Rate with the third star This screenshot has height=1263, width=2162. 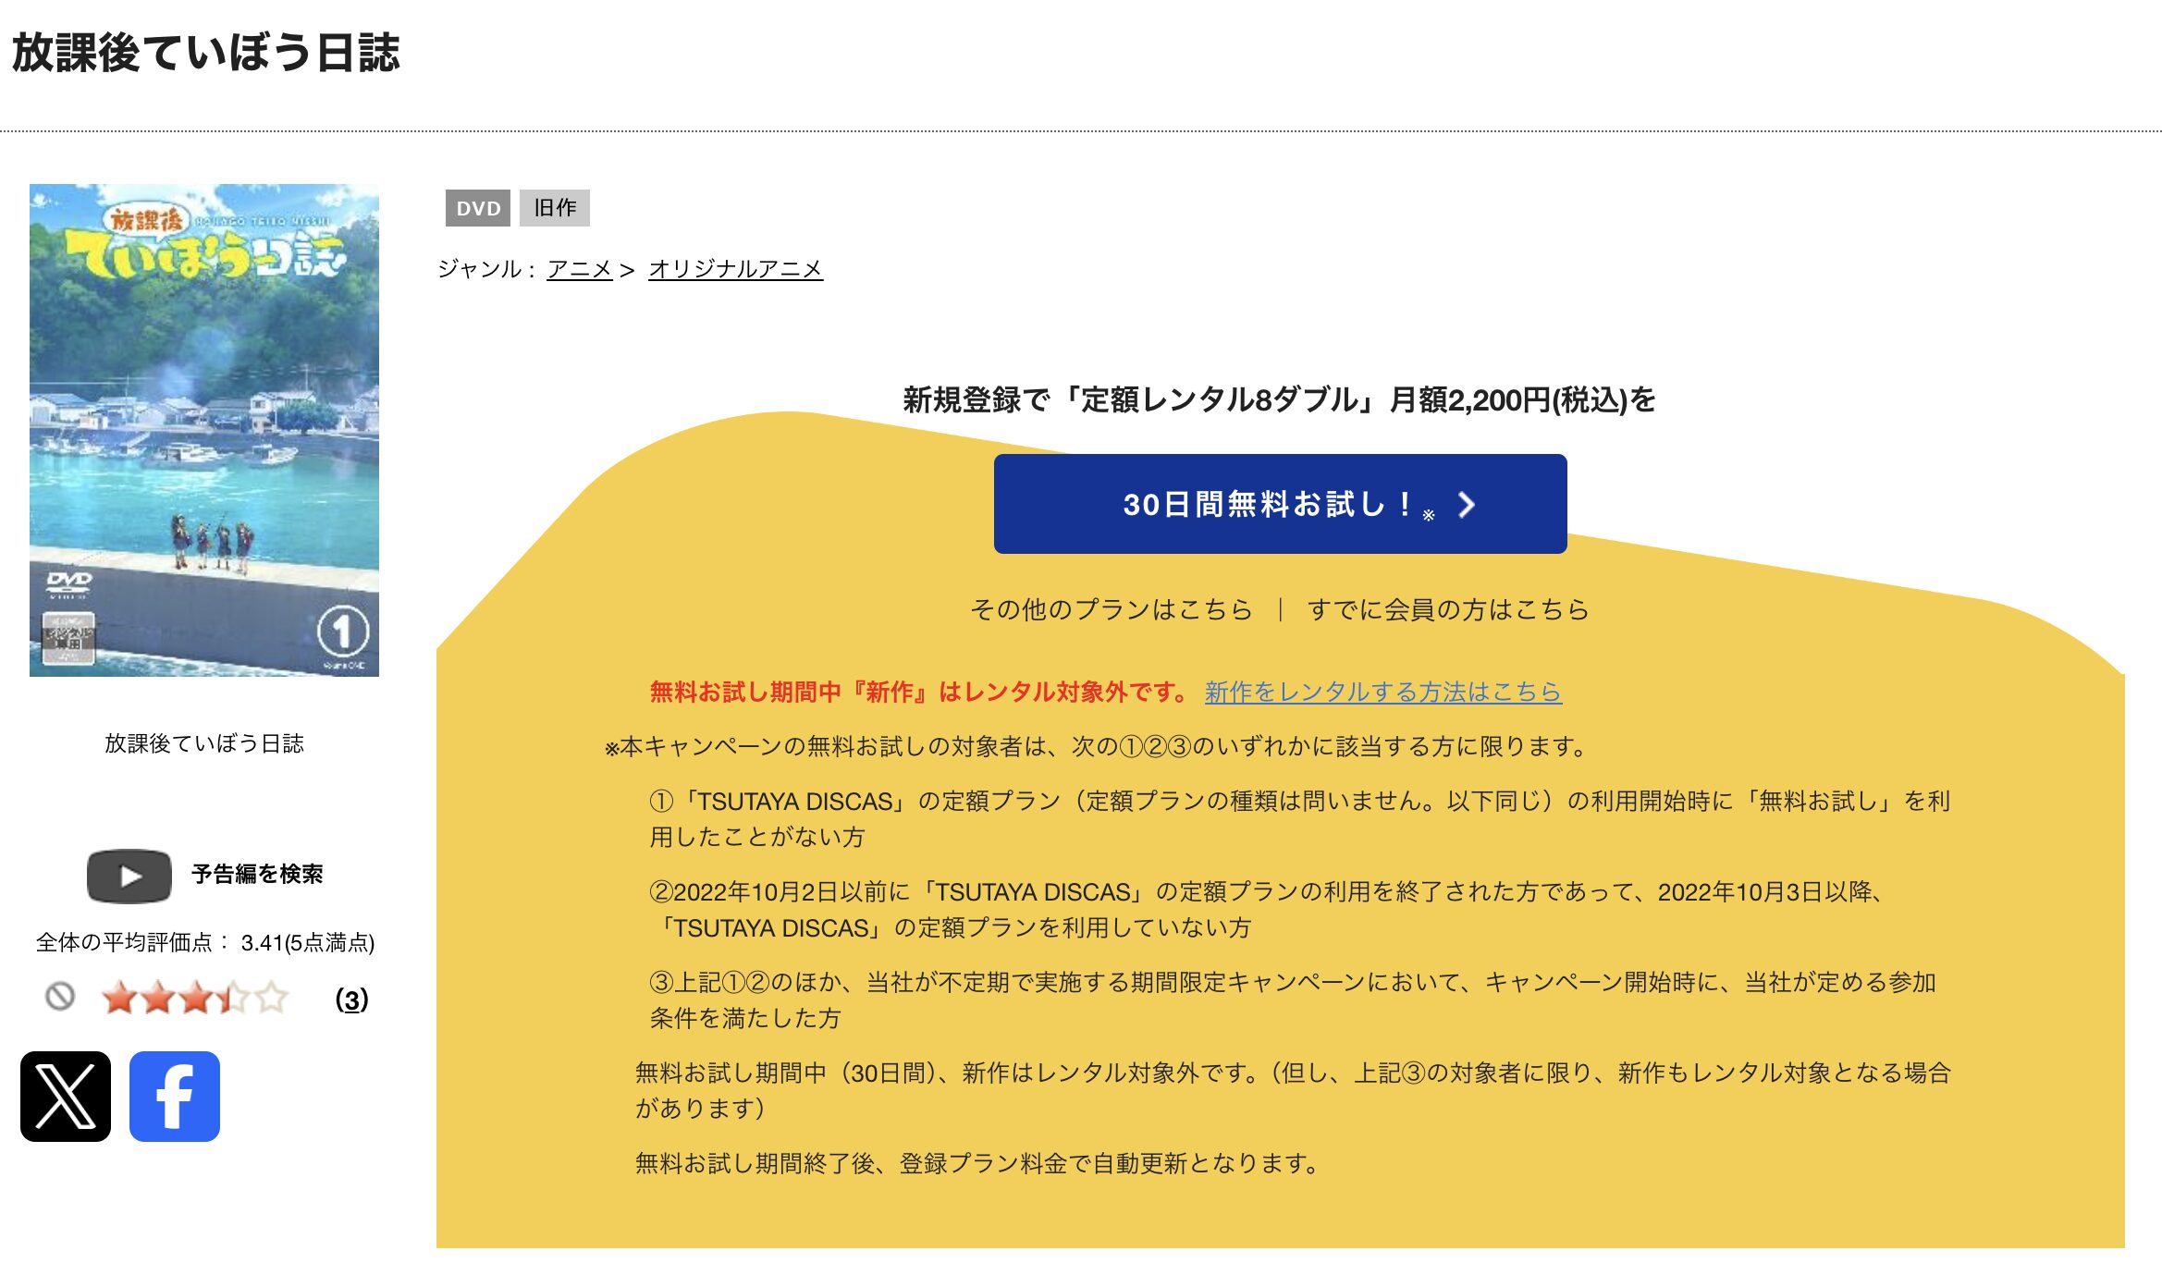196,999
